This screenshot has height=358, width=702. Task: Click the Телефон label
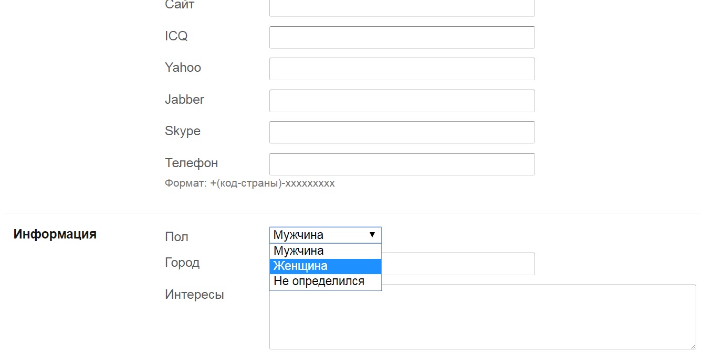tap(192, 162)
